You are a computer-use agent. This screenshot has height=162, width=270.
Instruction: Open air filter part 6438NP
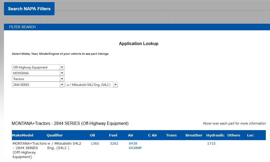135,148
